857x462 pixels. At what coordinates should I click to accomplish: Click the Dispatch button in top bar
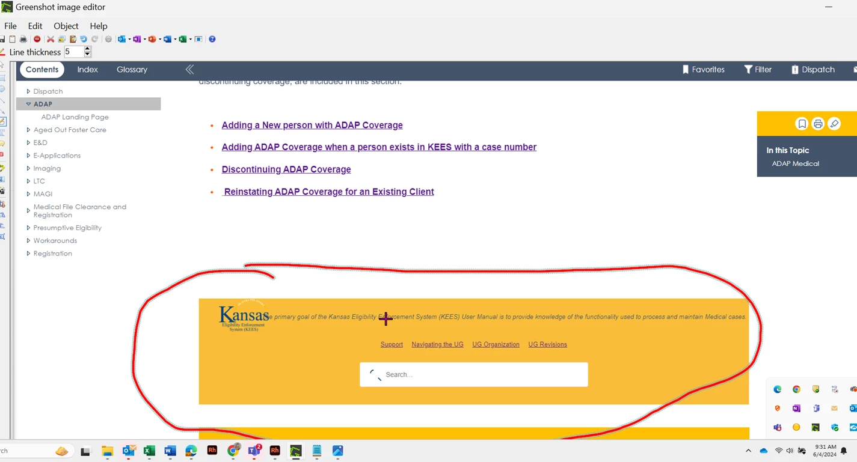click(x=812, y=70)
